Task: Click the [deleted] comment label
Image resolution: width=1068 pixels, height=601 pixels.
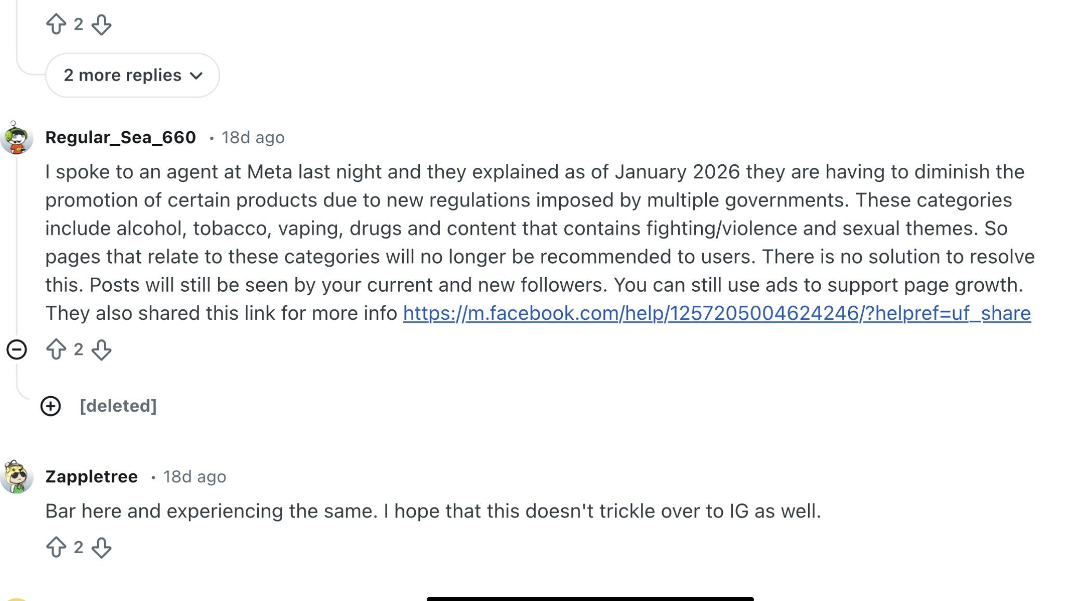Action: [118, 406]
